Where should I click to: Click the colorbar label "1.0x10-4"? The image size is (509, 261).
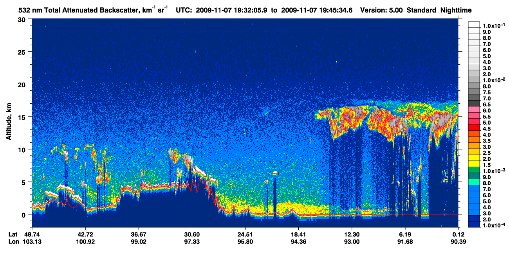(494, 226)
